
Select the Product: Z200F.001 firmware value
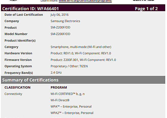point(83,60)
